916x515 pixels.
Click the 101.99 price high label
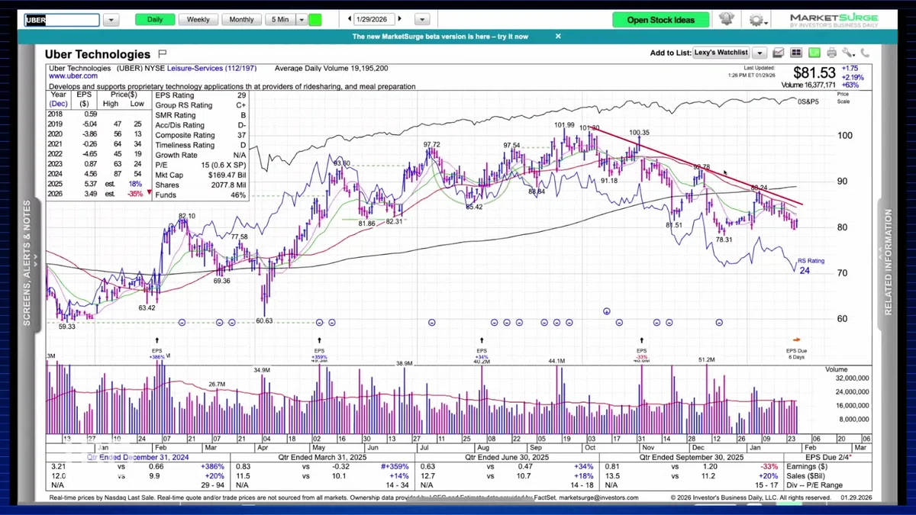click(x=564, y=125)
